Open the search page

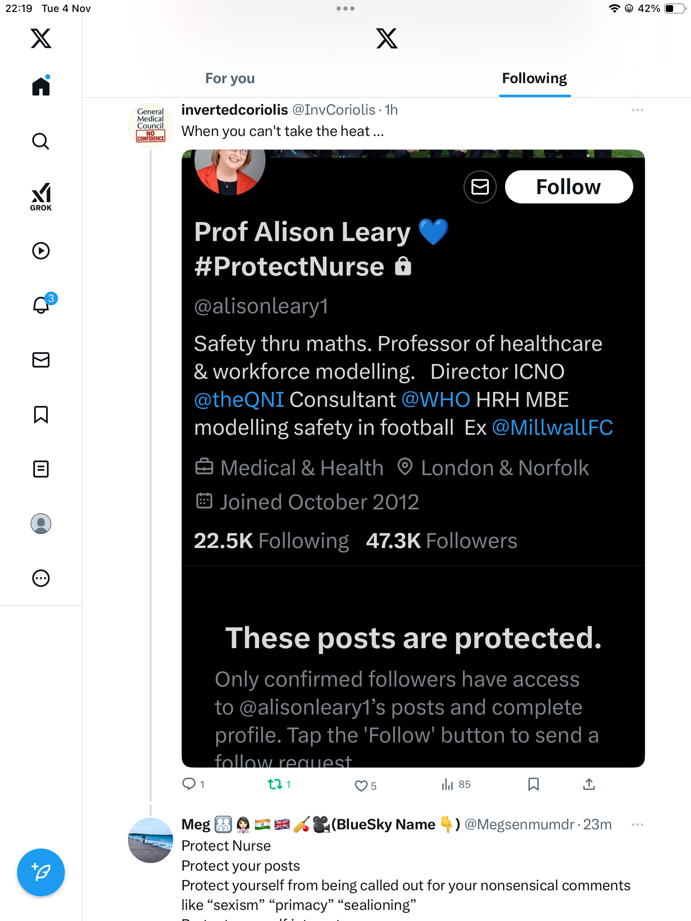coord(41,141)
